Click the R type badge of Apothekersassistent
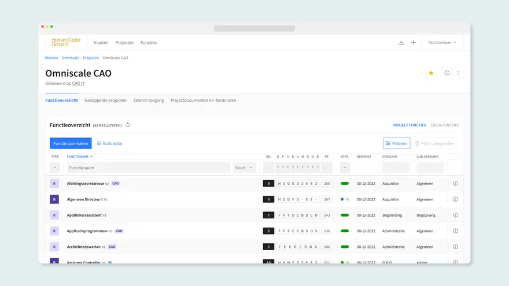509x286 pixels. point(54,216)
